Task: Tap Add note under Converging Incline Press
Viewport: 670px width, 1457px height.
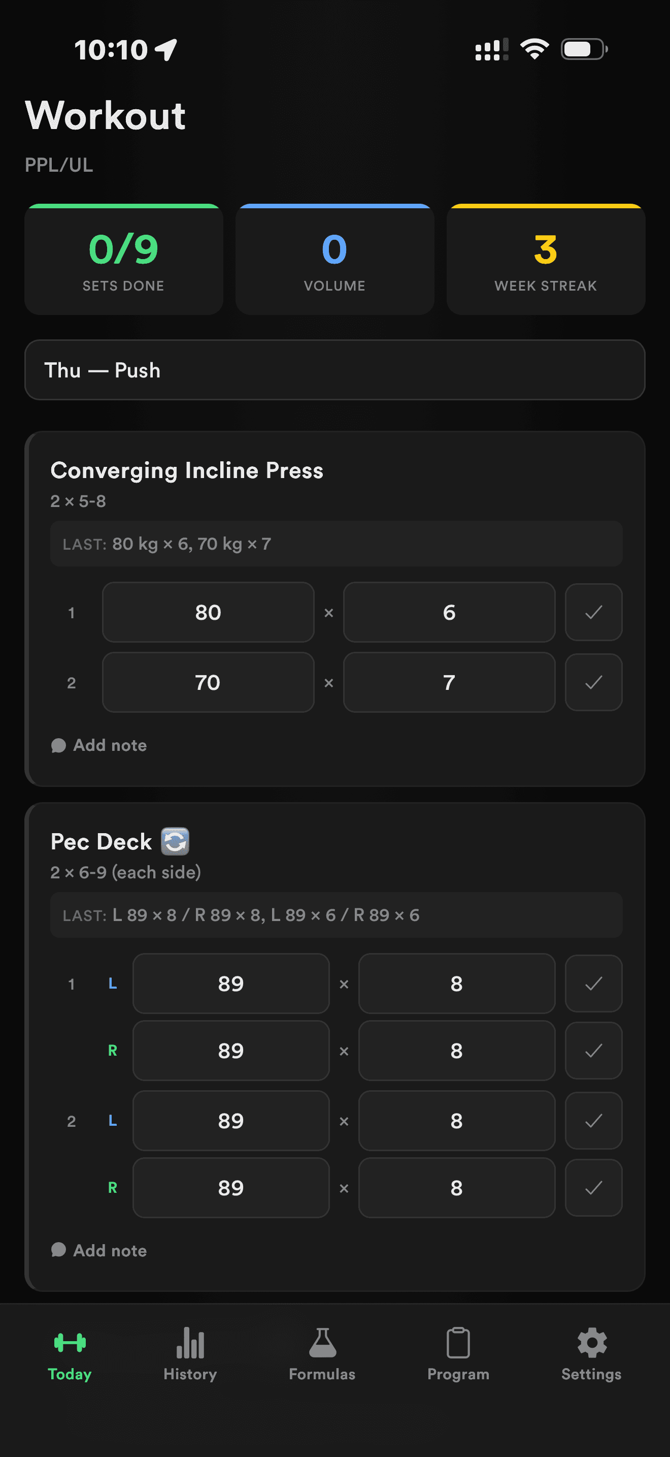Action: pos(110,745)
